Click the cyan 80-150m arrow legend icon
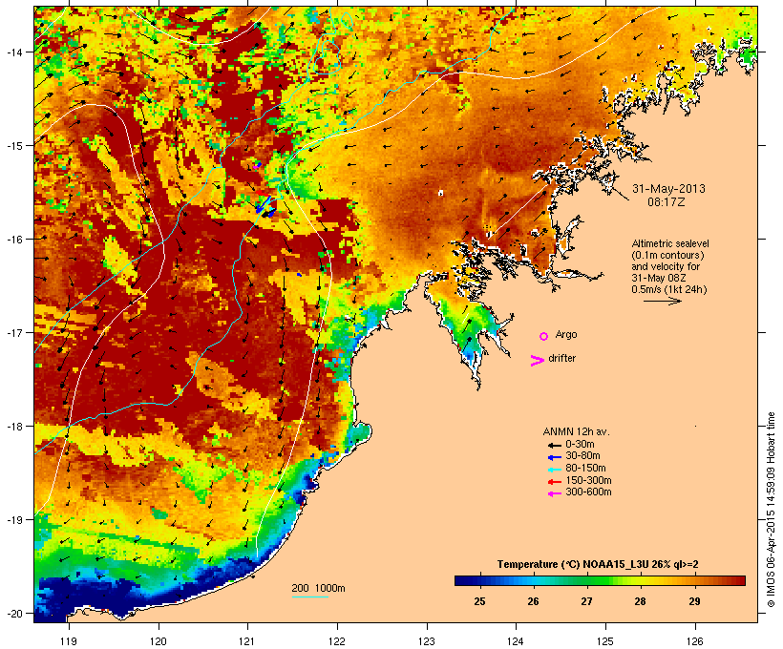 point(555,470)
